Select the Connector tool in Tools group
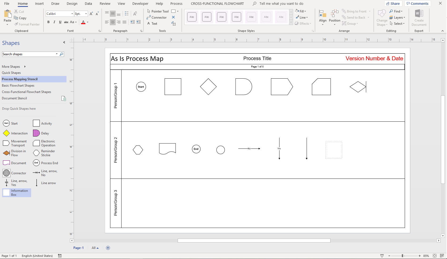This screenshot has width=447, height=259. [x=157, y=18]
